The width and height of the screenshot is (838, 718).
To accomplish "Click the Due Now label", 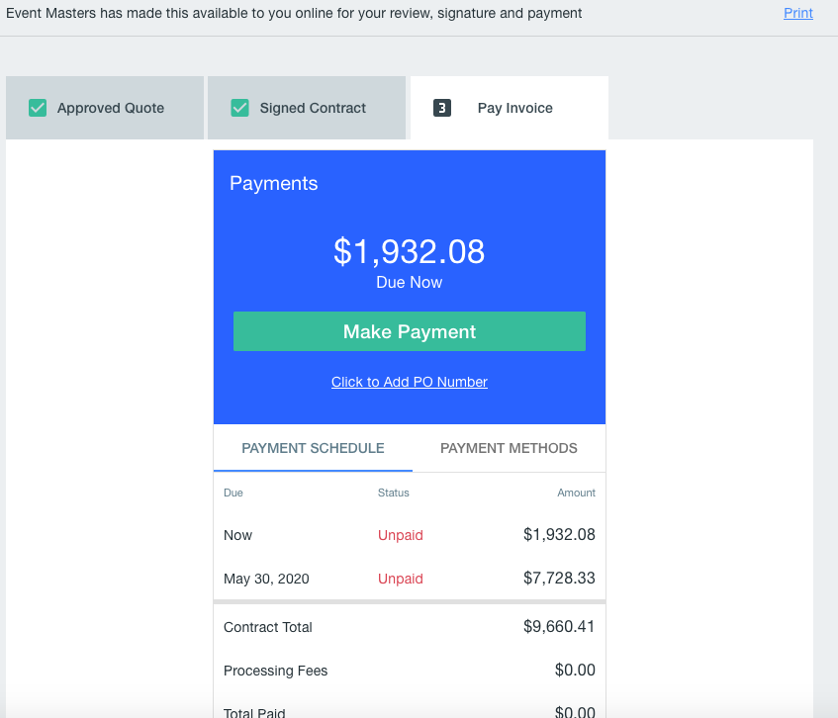I will 410,282.
